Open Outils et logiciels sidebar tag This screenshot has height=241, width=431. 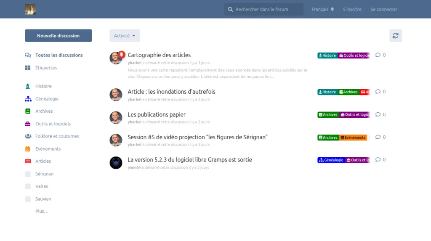(53, 124)
